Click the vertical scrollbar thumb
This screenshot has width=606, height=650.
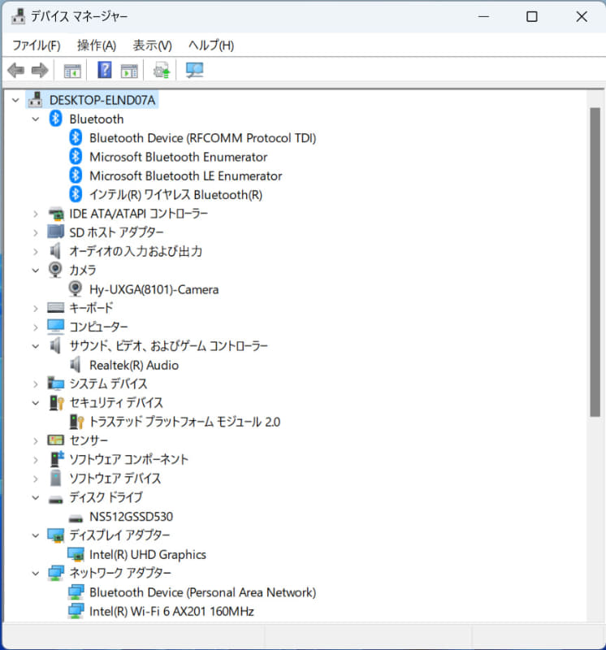coord(595,262)
